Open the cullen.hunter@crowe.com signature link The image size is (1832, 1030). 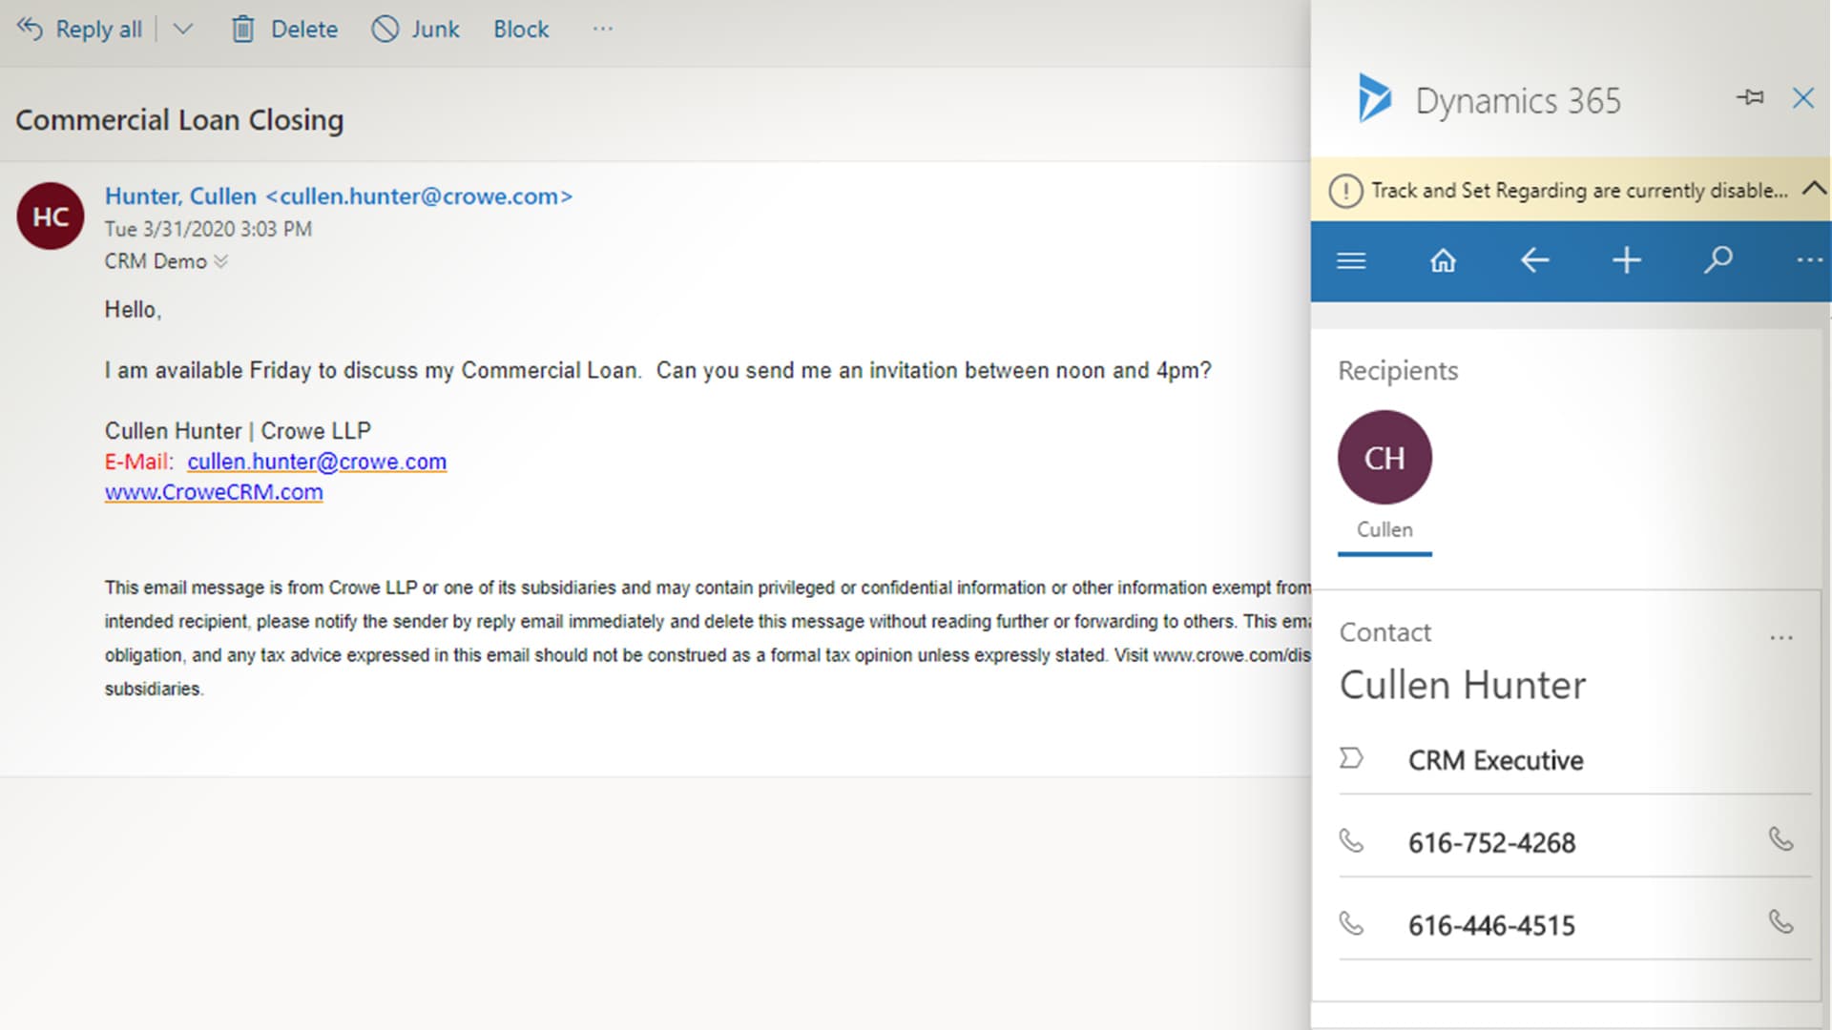pos(317,462)
